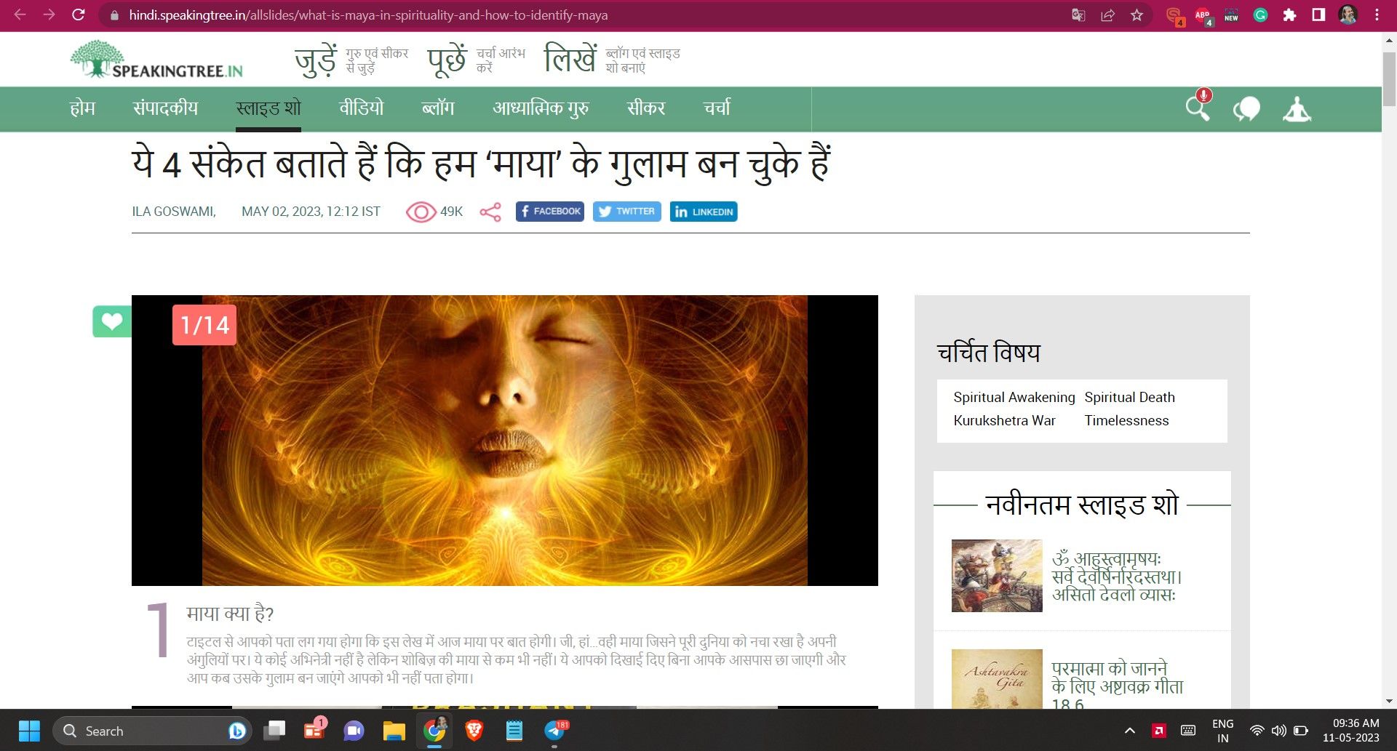
Task: Bookmark this page with star icon
Action: point(1137,15)
